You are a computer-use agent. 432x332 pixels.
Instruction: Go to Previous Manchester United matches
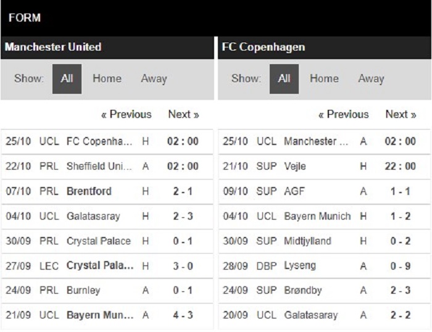[x=126, y=114]
